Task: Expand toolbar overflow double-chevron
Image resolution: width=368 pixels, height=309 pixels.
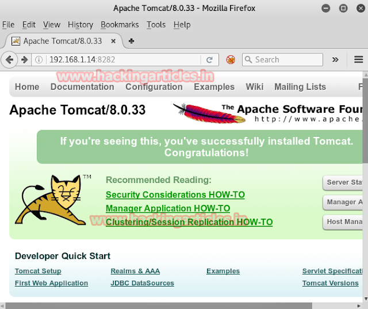Action: click(x=335, y=60)
